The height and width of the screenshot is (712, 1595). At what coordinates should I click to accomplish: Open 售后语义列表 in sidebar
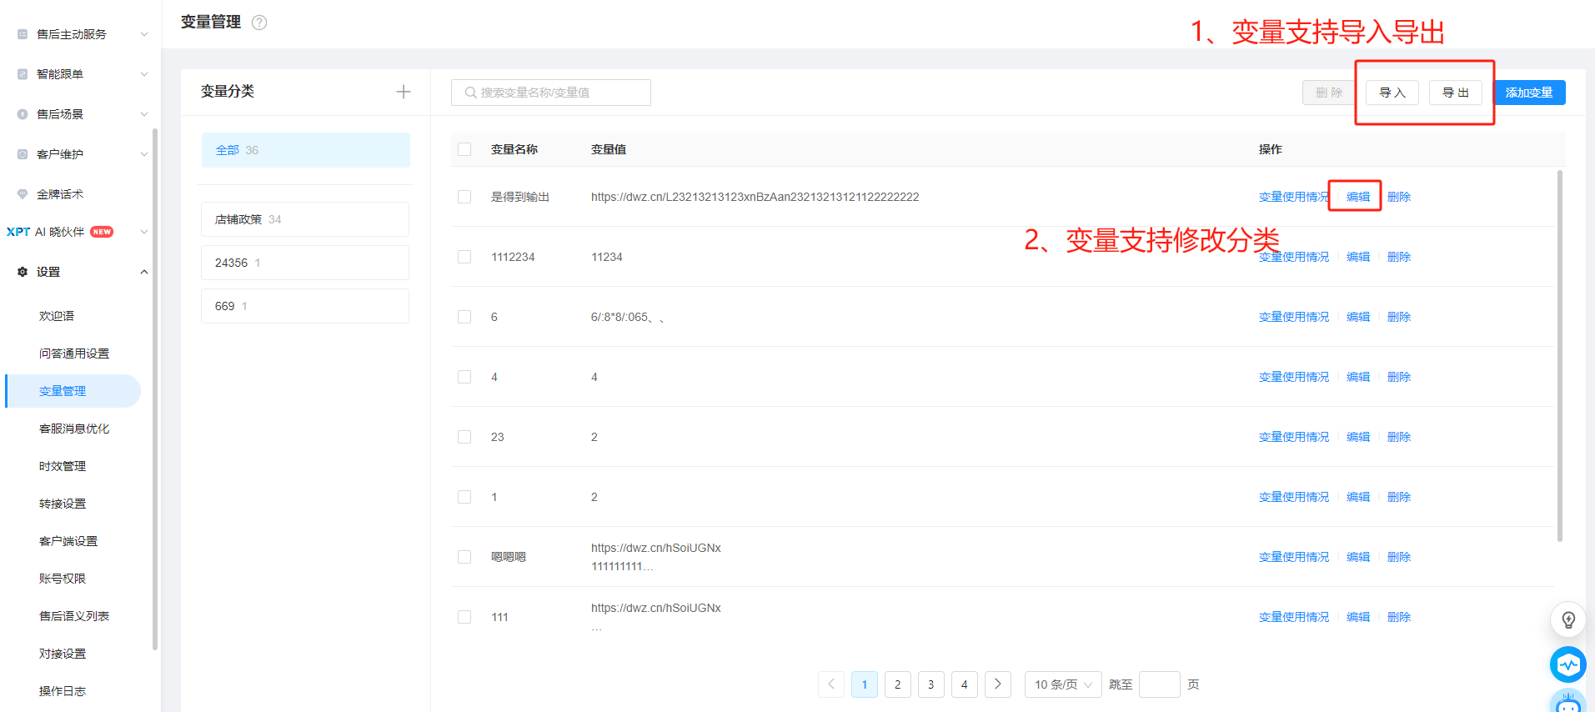point(74,616)
